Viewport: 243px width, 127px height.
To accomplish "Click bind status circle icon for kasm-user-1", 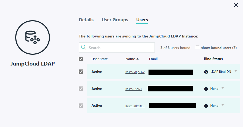I will [206, 89].
